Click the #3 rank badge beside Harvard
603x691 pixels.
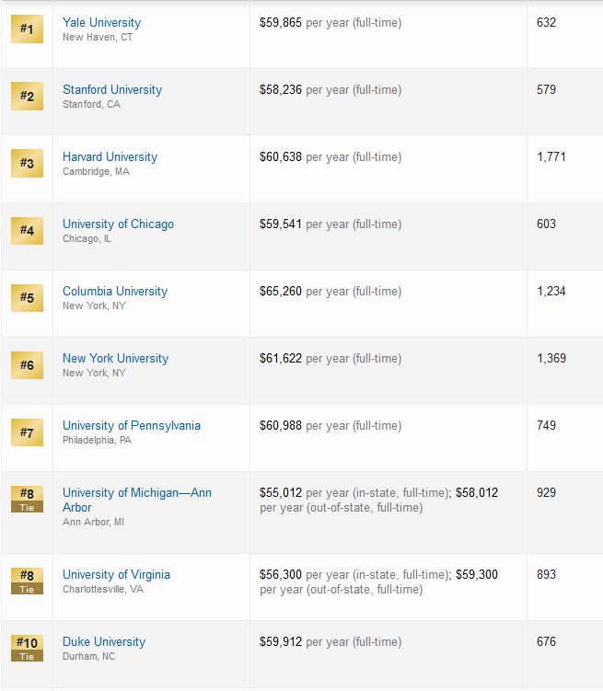point(27,164)
